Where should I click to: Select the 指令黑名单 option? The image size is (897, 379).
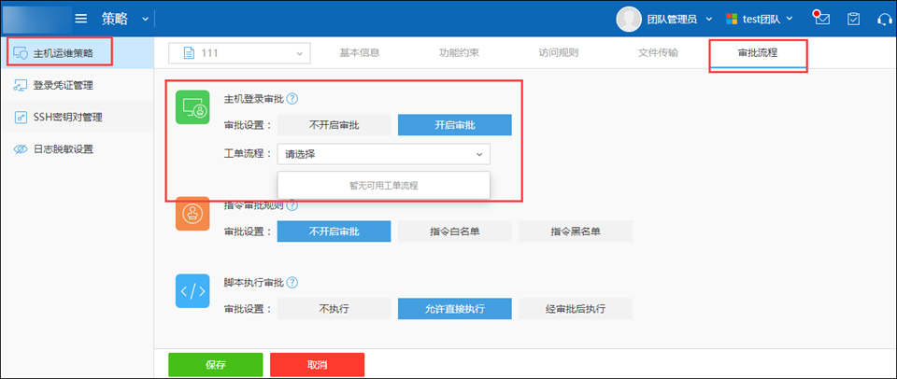pyautogui.click(x=576, y=232)
